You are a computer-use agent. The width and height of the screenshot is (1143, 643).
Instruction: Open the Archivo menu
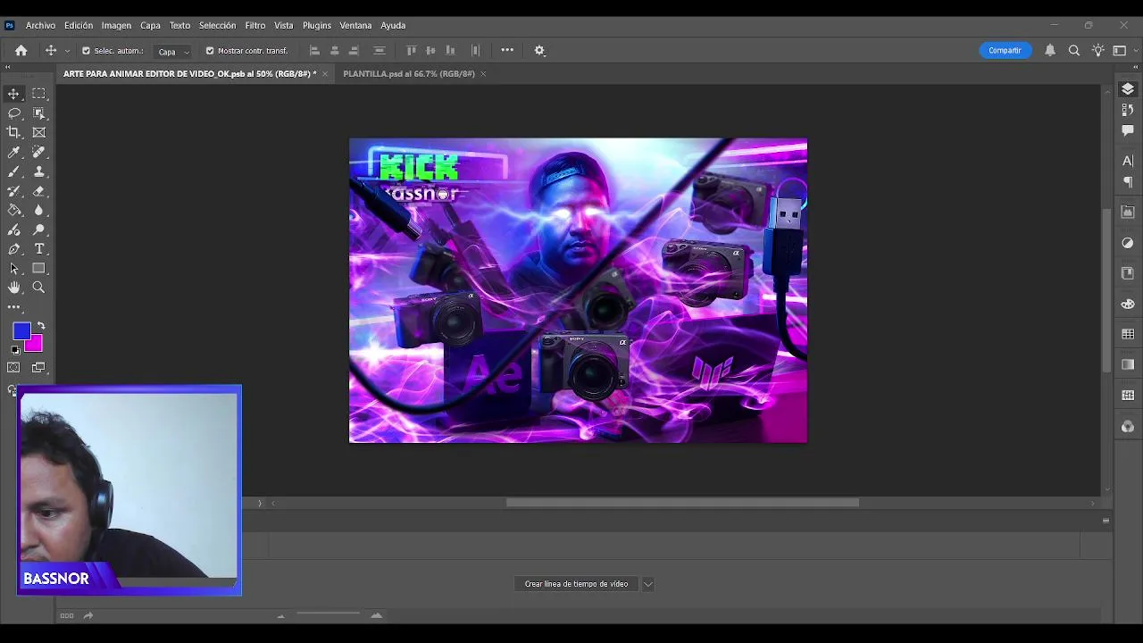[x=40, y=25]
